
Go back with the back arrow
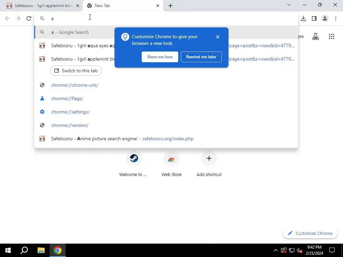(x=7, y=18)
